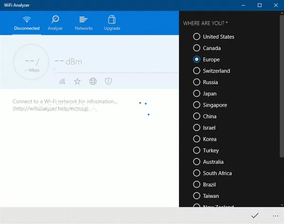Click the star favorite icon

(x=77, y=81)
